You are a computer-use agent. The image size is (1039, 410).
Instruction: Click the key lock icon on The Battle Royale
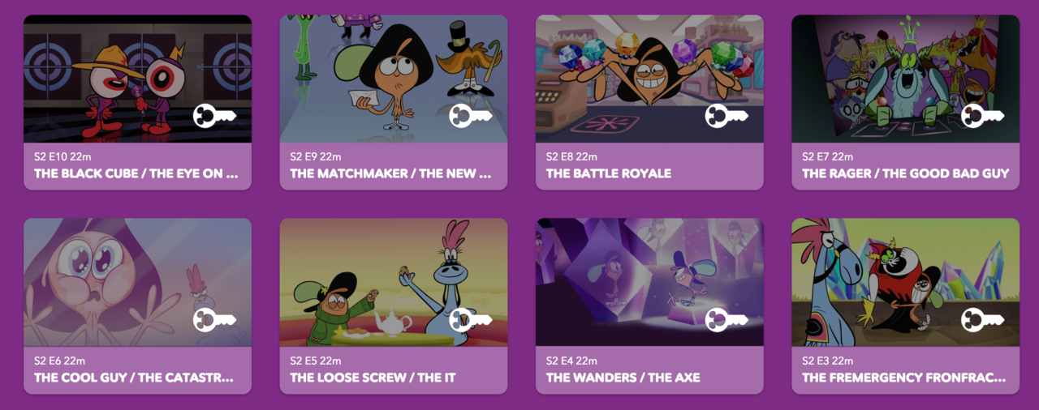pyautogui.click(x=726, y=116)
